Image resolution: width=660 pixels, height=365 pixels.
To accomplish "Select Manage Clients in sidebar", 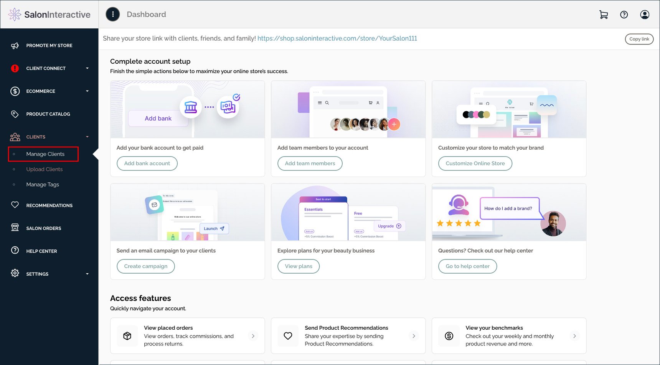I will tap(45, 154).
